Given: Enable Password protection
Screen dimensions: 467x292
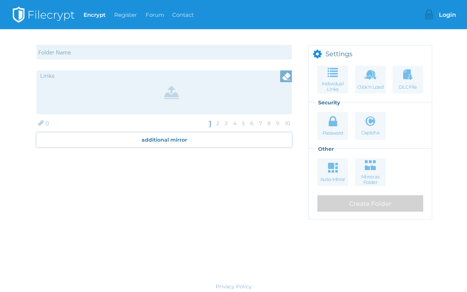Looking at the screenshot, I should tap(333, 126).
